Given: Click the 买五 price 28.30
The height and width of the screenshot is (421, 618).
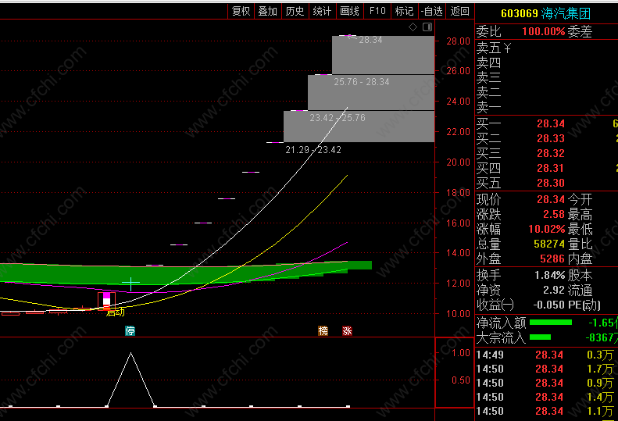Looking at the screenshot, I should pos(551,183).
